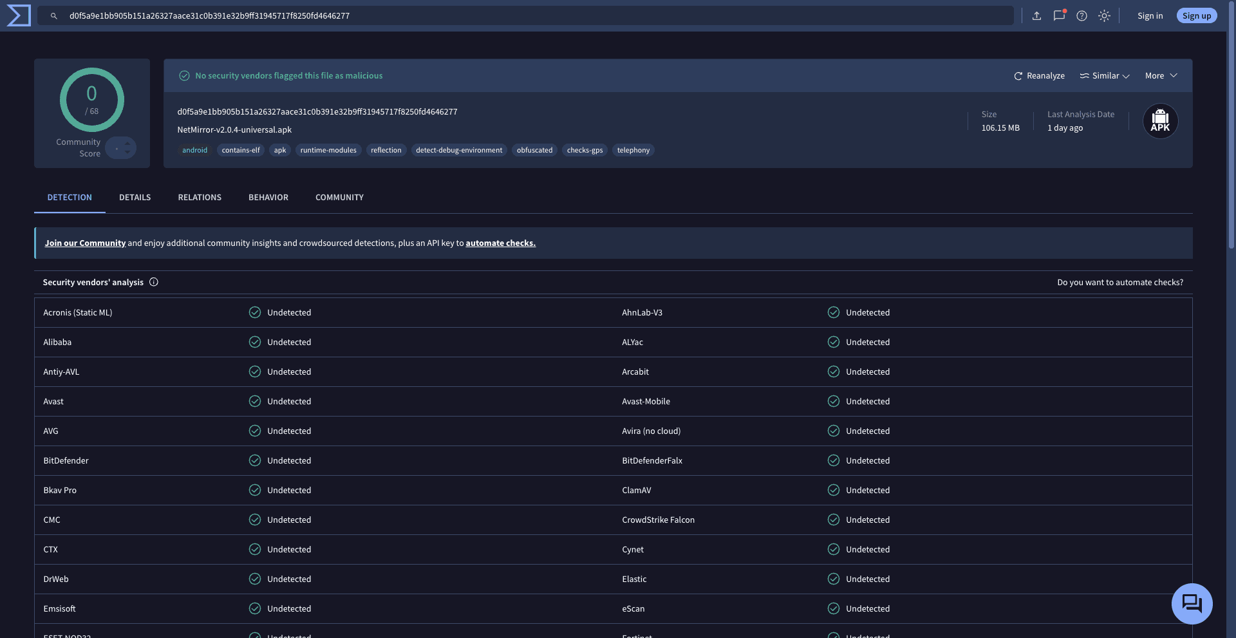Select the detect-debug-environment tag
The width and height of the screenshot is (1236, 638).
pos(459,150)
